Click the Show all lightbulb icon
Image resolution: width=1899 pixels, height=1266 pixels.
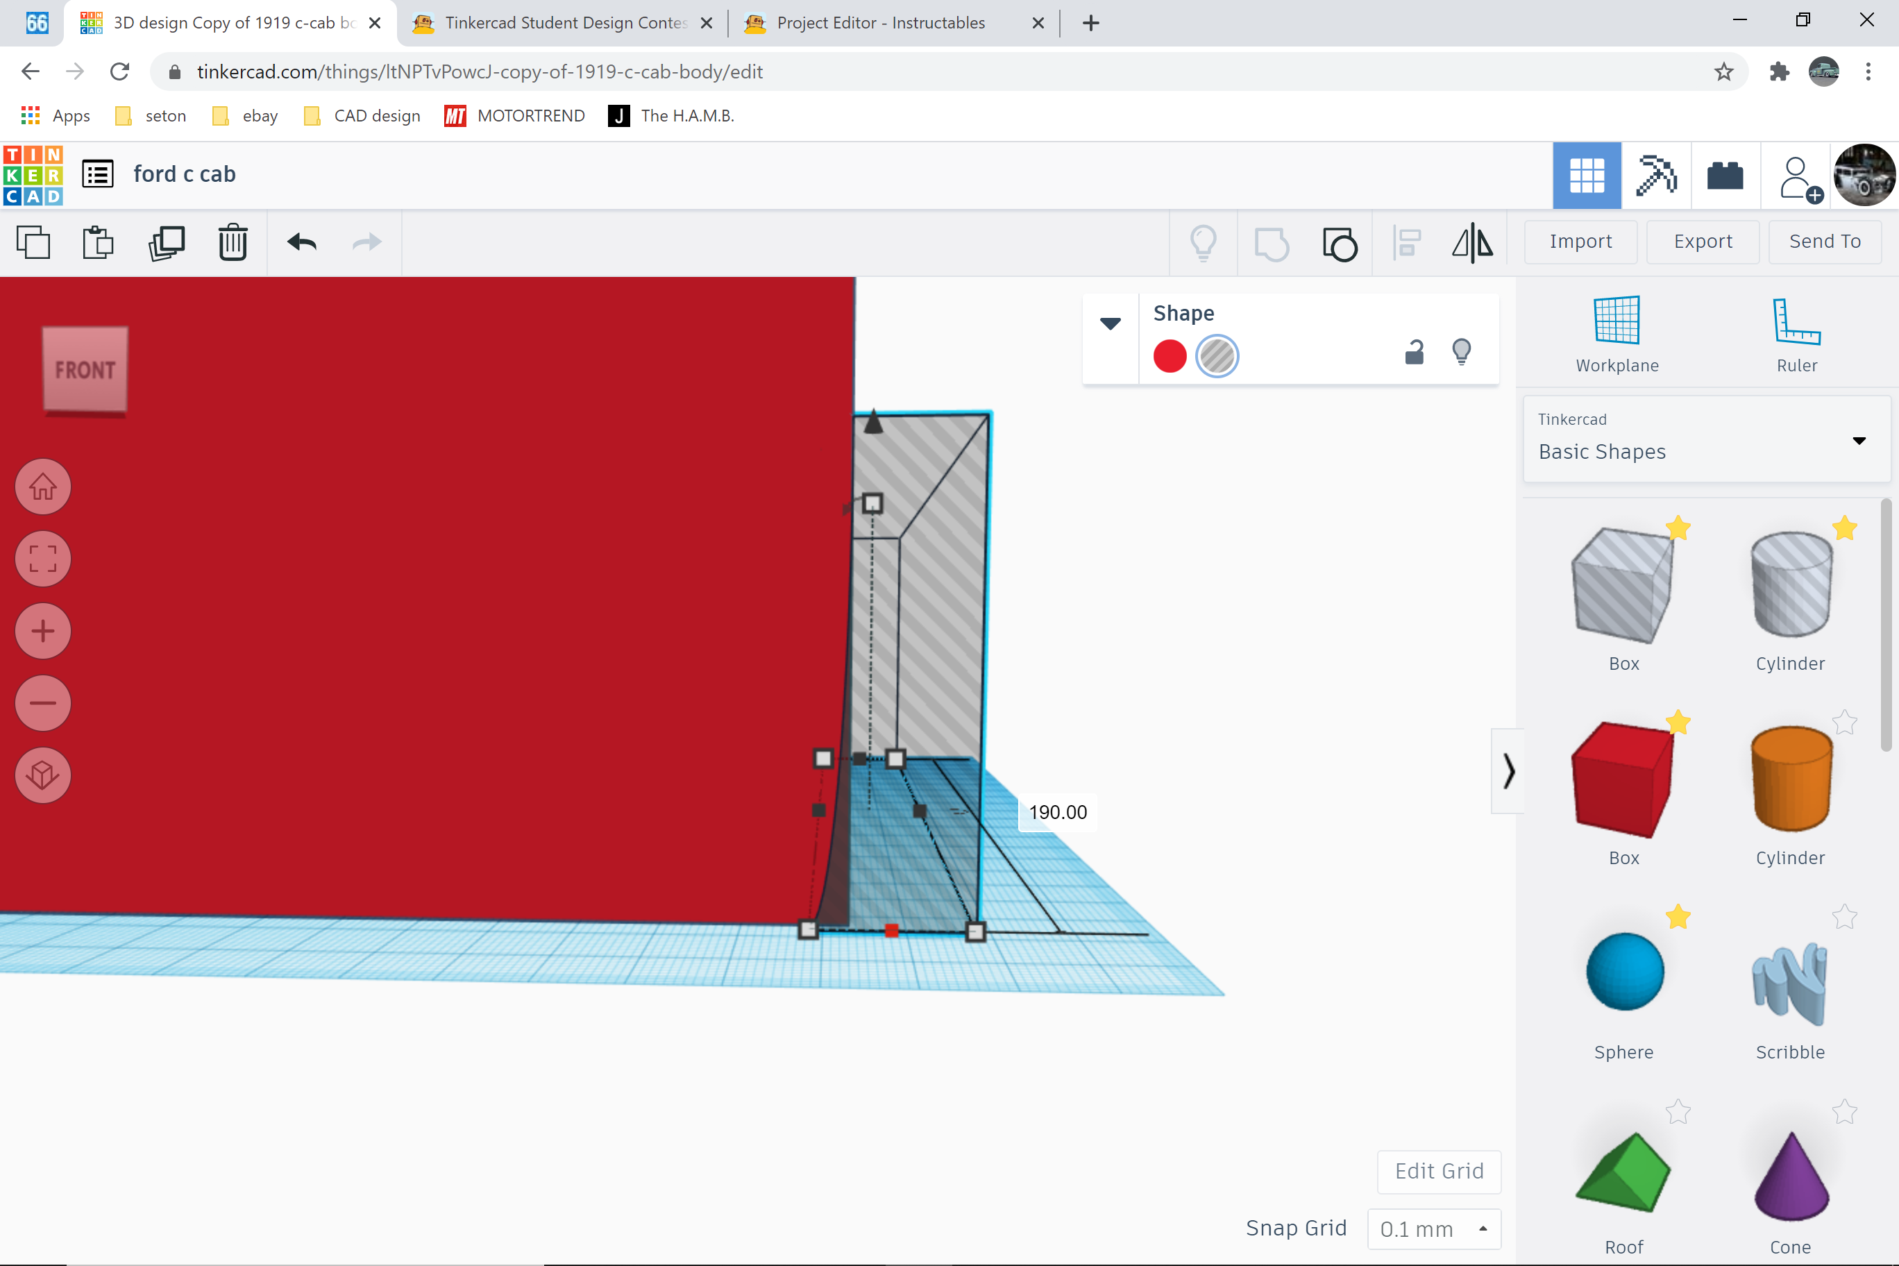[1203, 242]
